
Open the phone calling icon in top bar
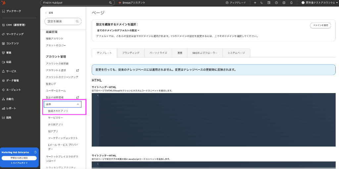pos(262,3)
